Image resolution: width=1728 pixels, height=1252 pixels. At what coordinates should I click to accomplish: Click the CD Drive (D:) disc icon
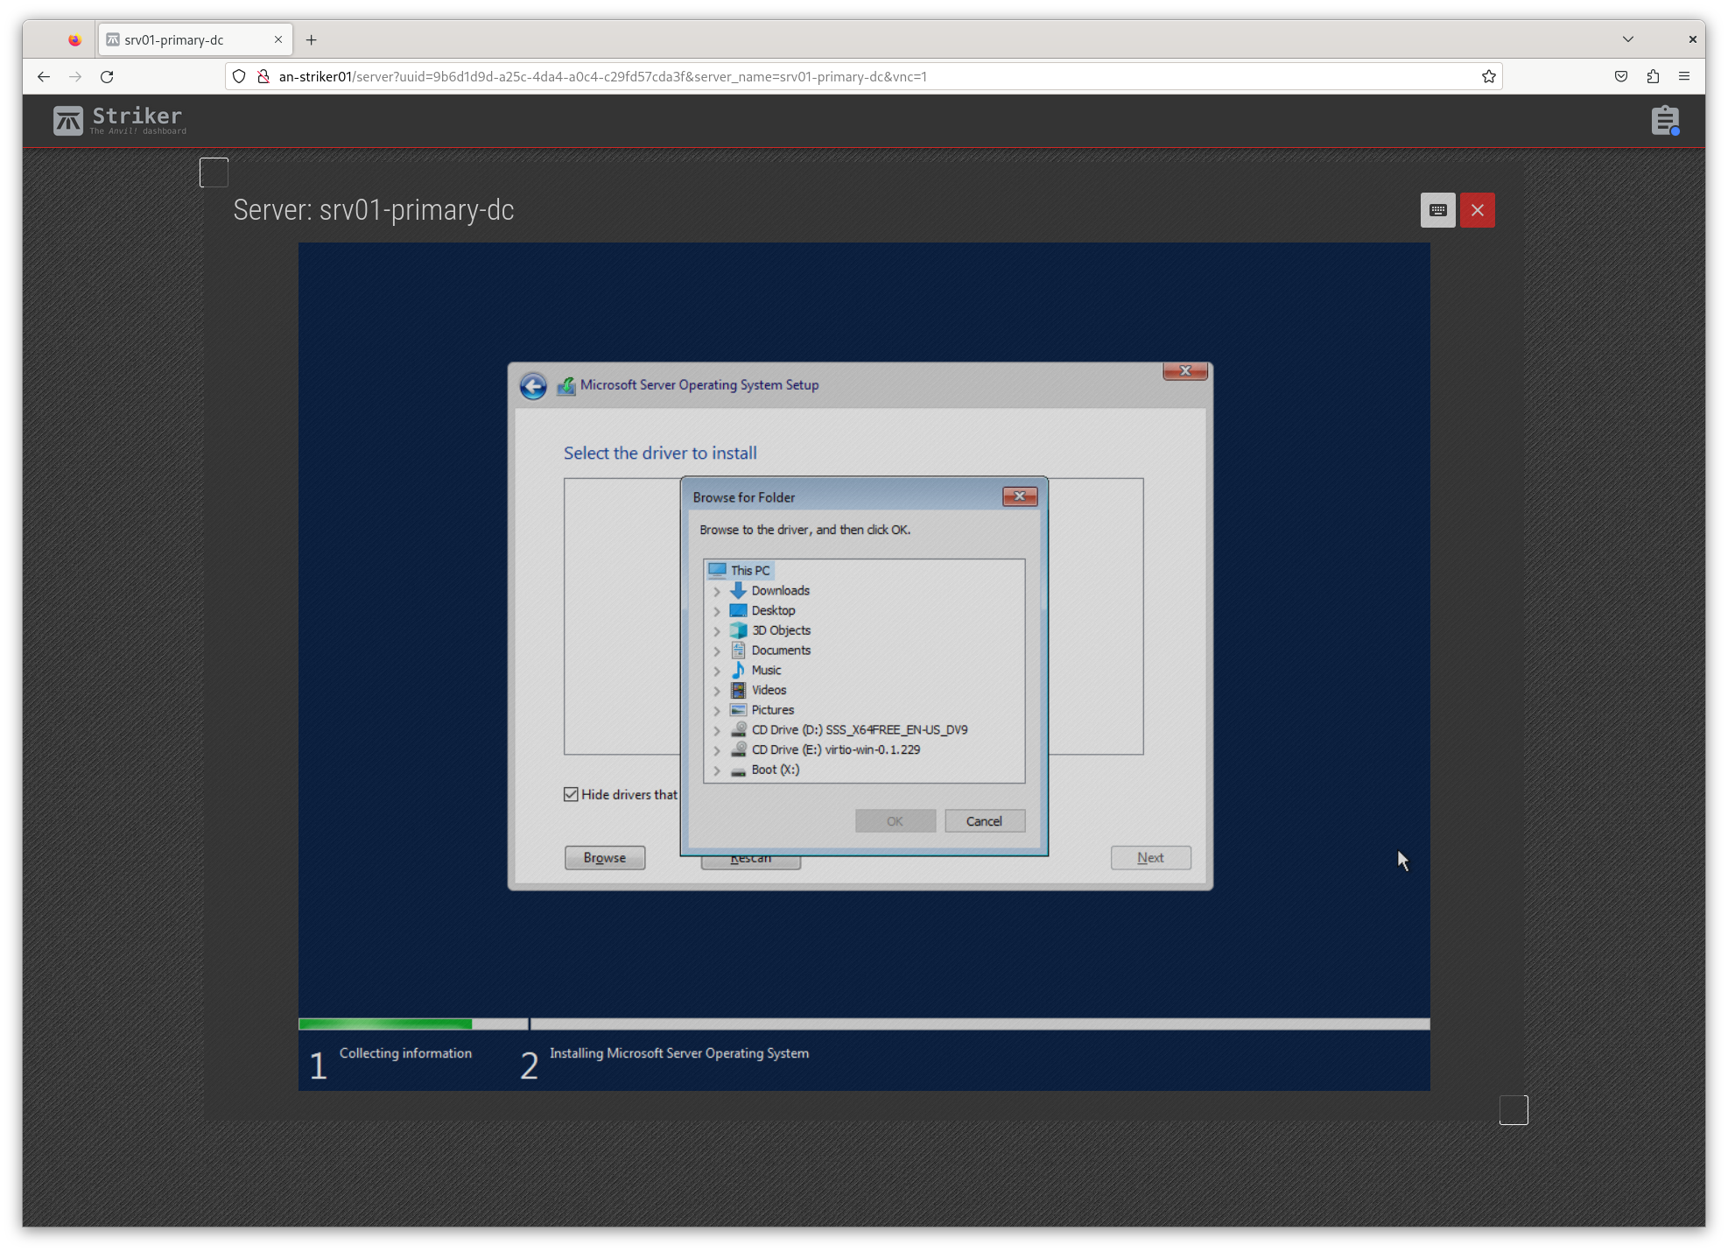pos(738,729)
